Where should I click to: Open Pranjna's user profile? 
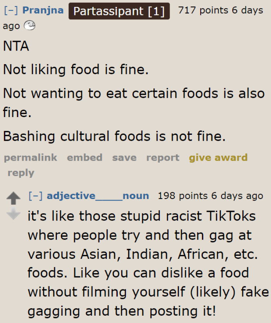[x=43, y=10]
